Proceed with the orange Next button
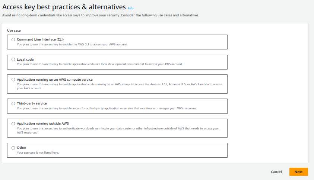Image resolution: width=314 pixels, height=180 pixels. [x=299, y=172]
